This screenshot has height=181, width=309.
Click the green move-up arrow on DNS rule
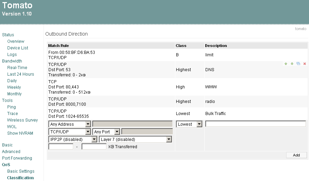286,64
